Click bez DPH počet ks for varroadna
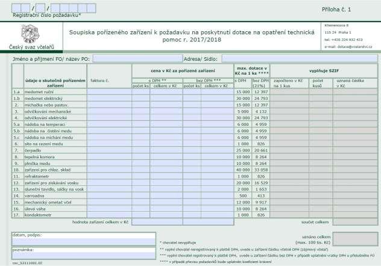 pos(192,196)
